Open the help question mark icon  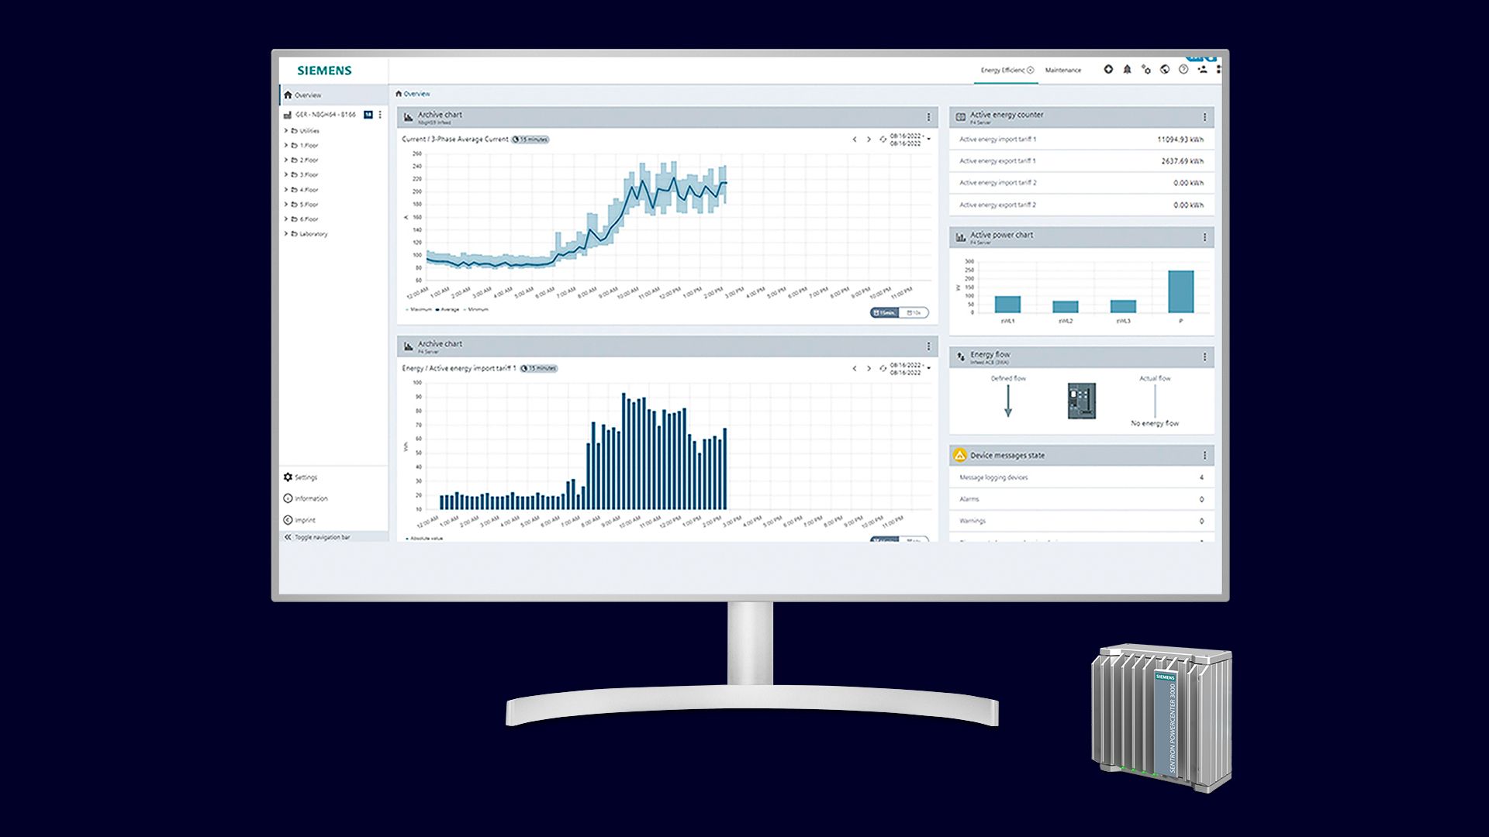[x=1183, y=70]
